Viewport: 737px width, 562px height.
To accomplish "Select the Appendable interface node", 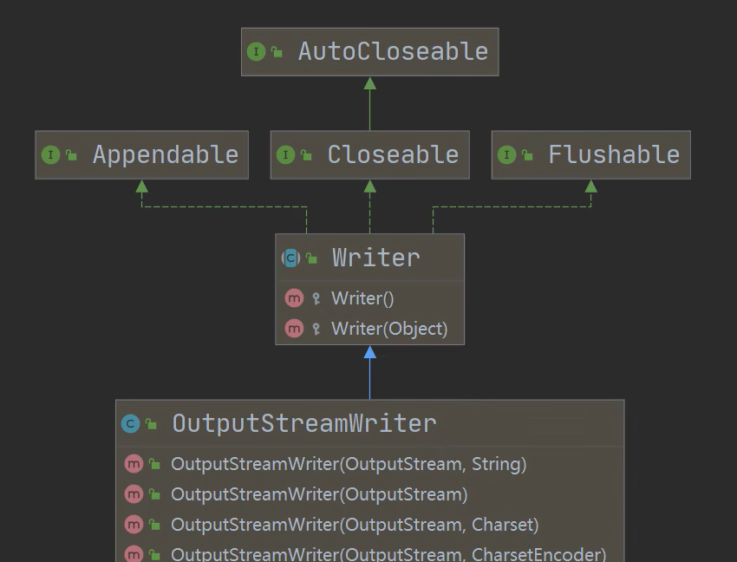I will click(x=142, y=154).
